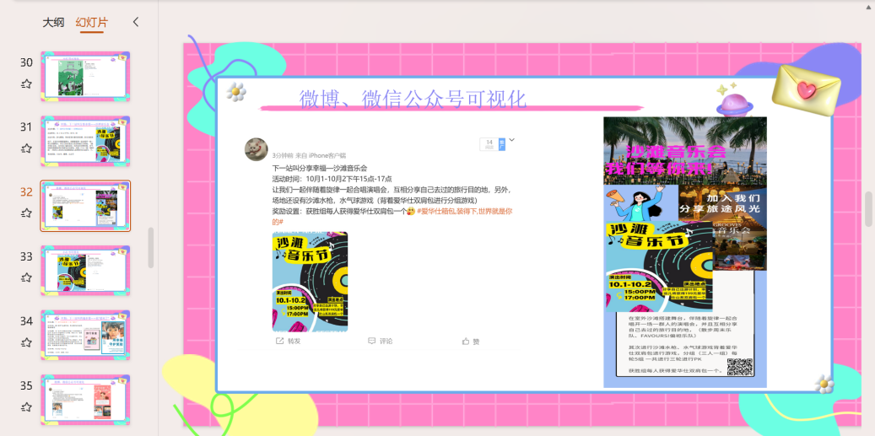Screen dimensions: 875x436
Task: Open slide 35 thumbnail
Action: point(85,400)
